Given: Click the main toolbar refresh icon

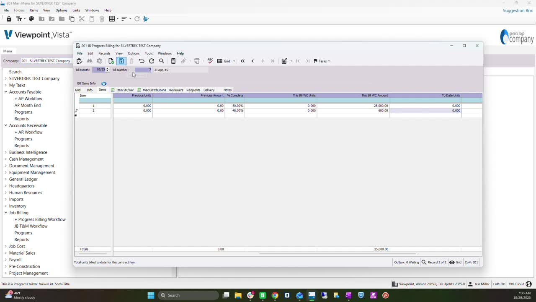Looking at the screenshot, I should click(137, 19).
